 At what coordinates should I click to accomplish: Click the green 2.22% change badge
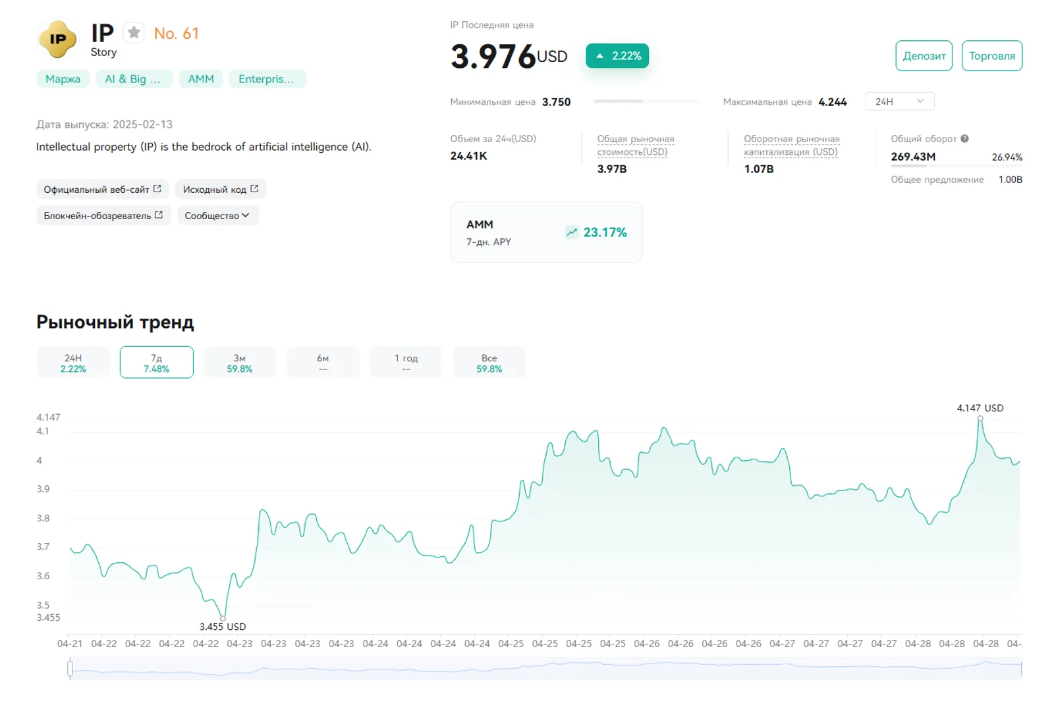coord(617,56)
